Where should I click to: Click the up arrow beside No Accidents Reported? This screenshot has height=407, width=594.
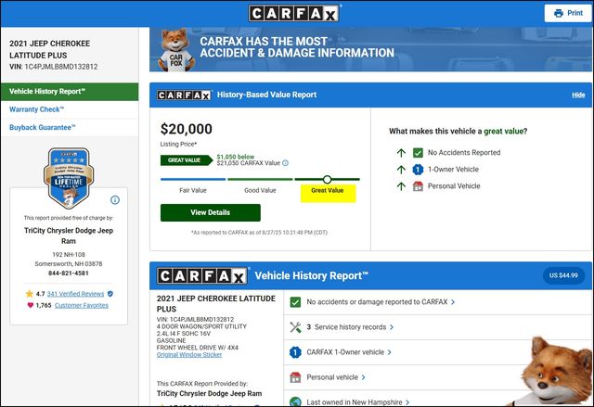401,153
